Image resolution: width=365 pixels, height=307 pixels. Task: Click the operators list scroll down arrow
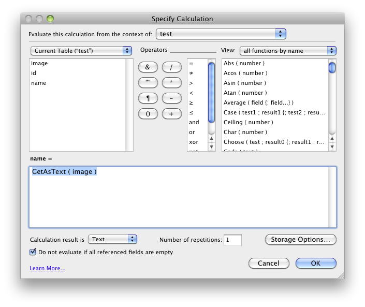pos(211,147)
